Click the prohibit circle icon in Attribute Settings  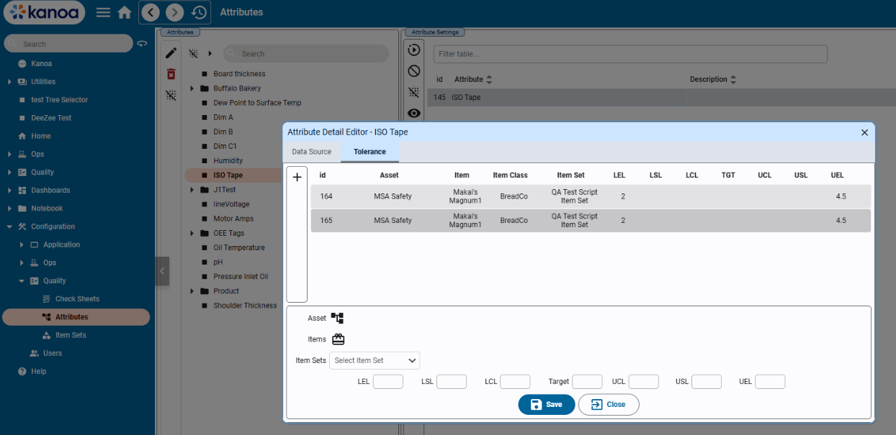413,70
